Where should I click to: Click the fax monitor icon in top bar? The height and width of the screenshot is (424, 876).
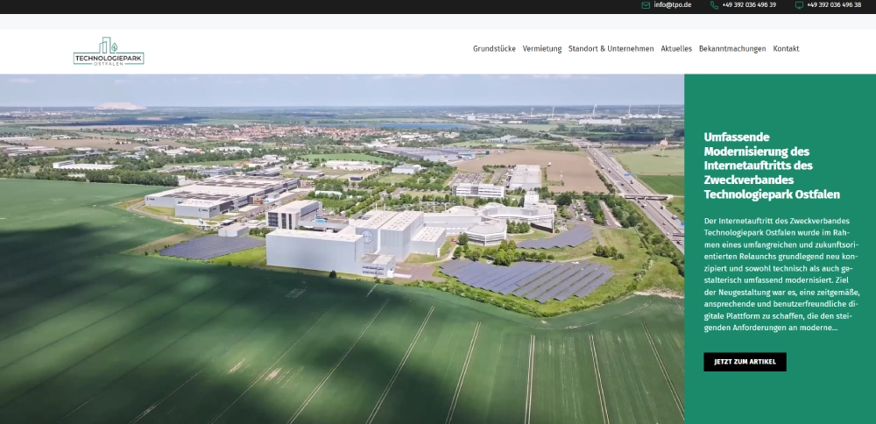click(799, 5)
